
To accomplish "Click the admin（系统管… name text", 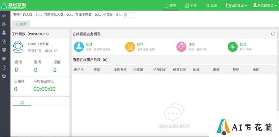I will [40, 44].
